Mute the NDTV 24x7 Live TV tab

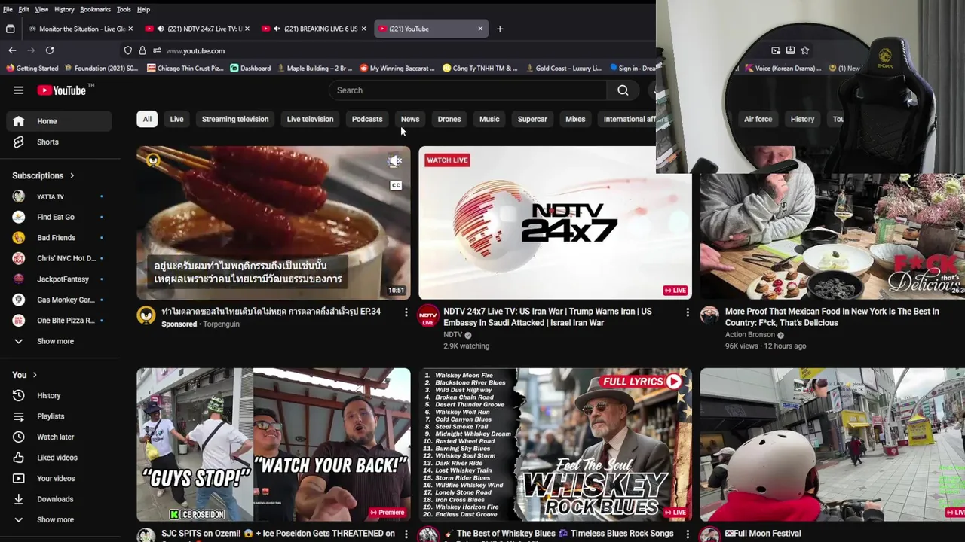click(160, 29)
